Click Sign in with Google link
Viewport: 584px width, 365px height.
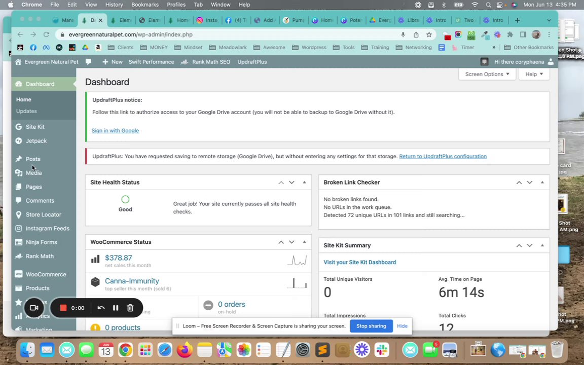(x=115, y=131)
